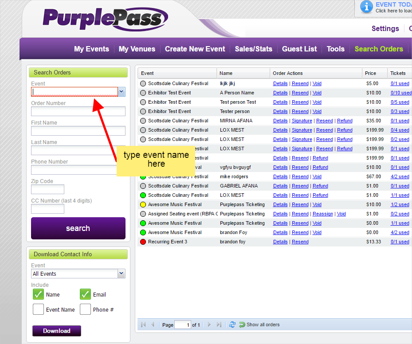This screenshot has height=344, width=412.
Task: Open Sales/Stats tab
Action: [254, 49]
